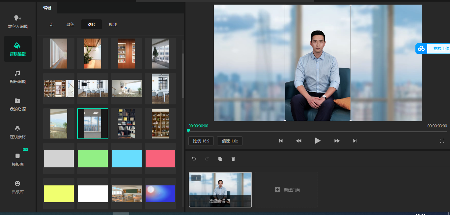Open the 模板库 template library

pos(17,160)
